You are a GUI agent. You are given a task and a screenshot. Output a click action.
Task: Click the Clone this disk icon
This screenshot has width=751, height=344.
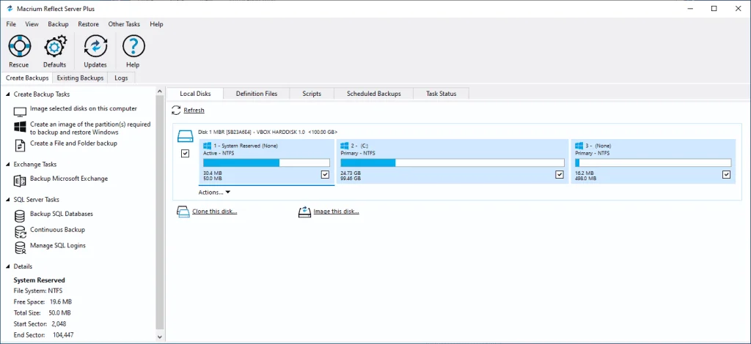coord(183,212)
